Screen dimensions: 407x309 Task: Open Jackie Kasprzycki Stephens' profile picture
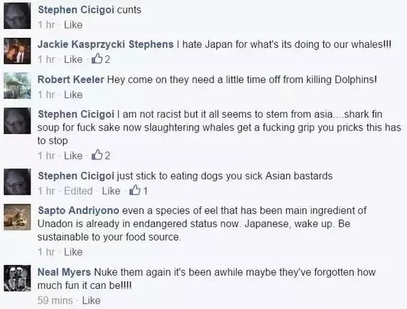click(x=17, y=51)
